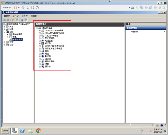This screenshot has height=135, width=168.
Task: Click the show/hide console tree icon
Action: pos(17,20)
